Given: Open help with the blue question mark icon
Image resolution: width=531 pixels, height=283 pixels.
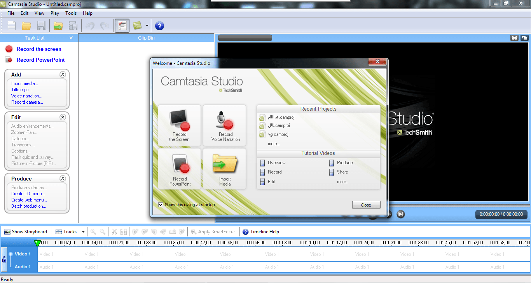Looking at the screenshot, I should (x=159, y=26).
